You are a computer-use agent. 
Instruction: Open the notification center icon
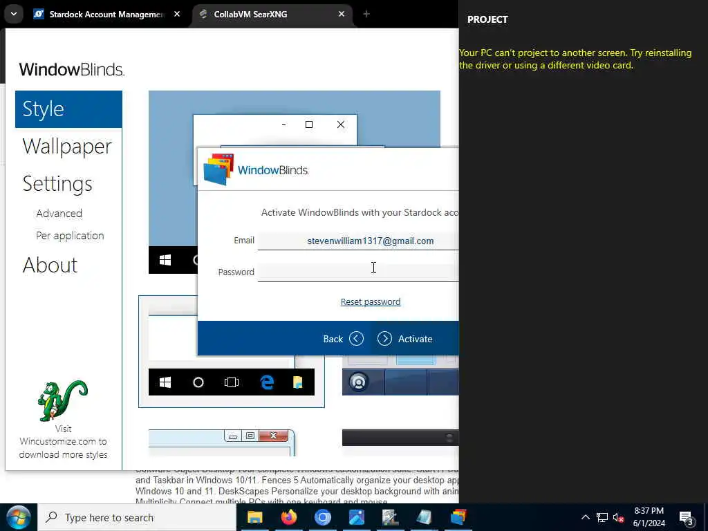(687, 517)
